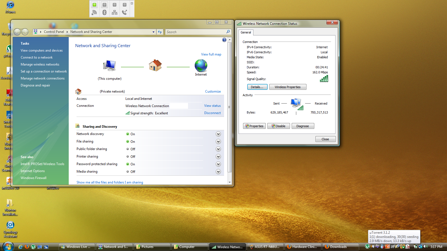Image resolution: width=447 pixels, height=251 pixels.
Task: Click the View full map link
Action: (x=211, y=54)
